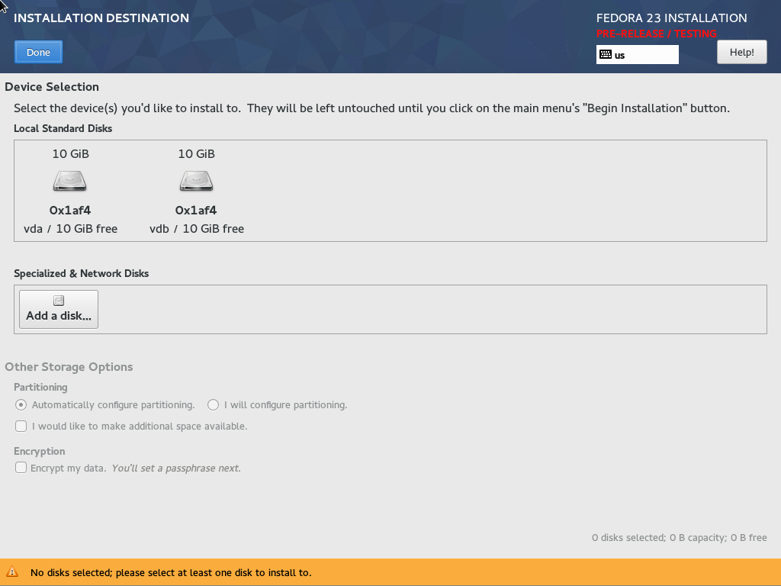Click the 10 GiB size above vdb disk
The width and height of the screenshot is (781, 586).
coord(196,153)
